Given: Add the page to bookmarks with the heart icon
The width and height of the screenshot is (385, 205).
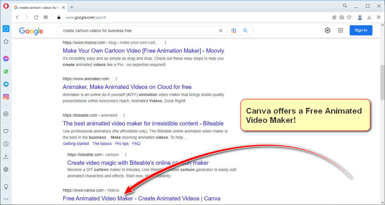Looking at the screenshot, I should click(349, 17).
